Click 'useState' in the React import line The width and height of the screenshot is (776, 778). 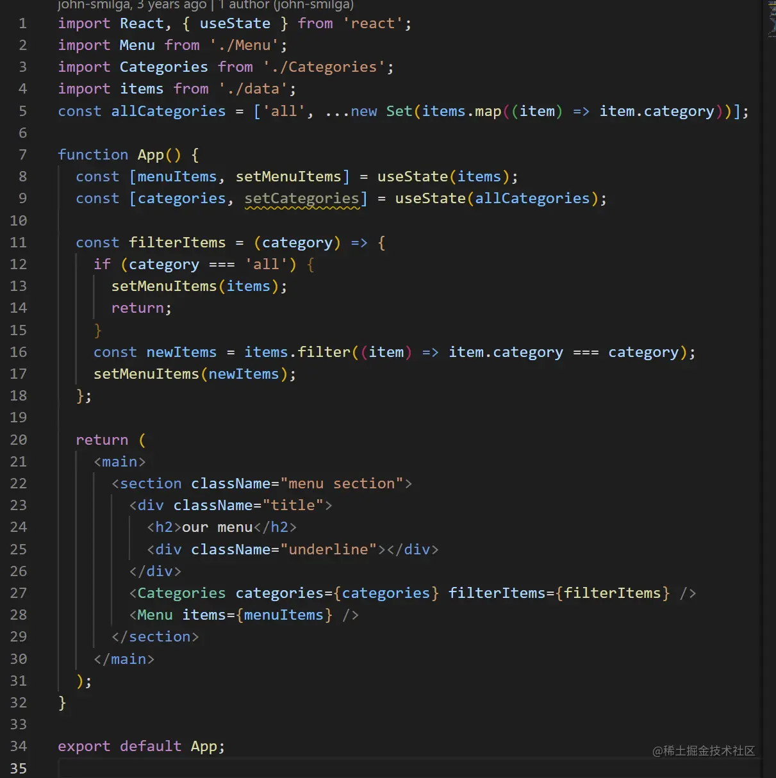pyautogui.click(x=235, y=24)
